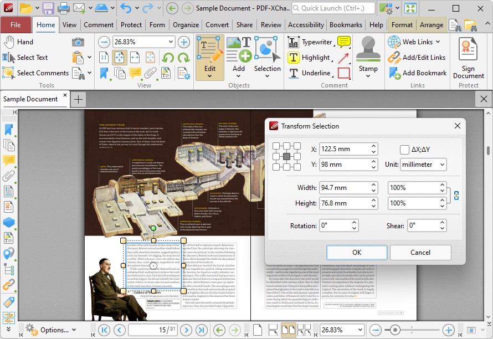The width and height of the screenshot is (493, 339).
Task: Click the Print icon in quick toolbar
Action: click(x=63, y=8)
